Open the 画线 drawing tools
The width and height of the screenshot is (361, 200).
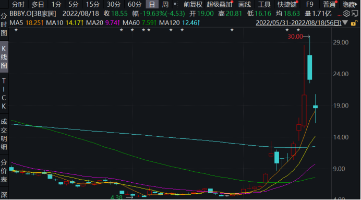point(244,4)
